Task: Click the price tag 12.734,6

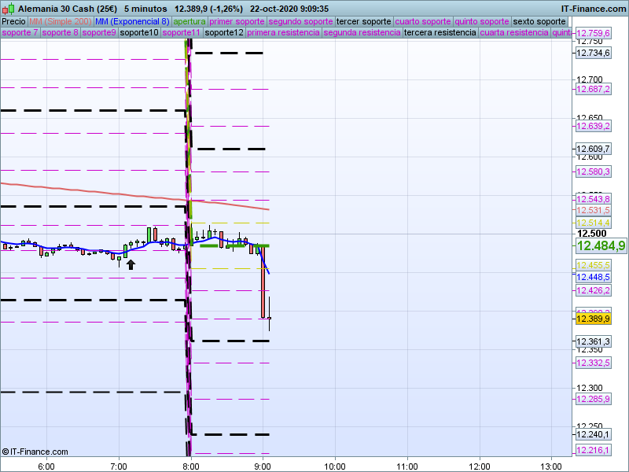Action: pyautogui.click(x=594, y=53)
